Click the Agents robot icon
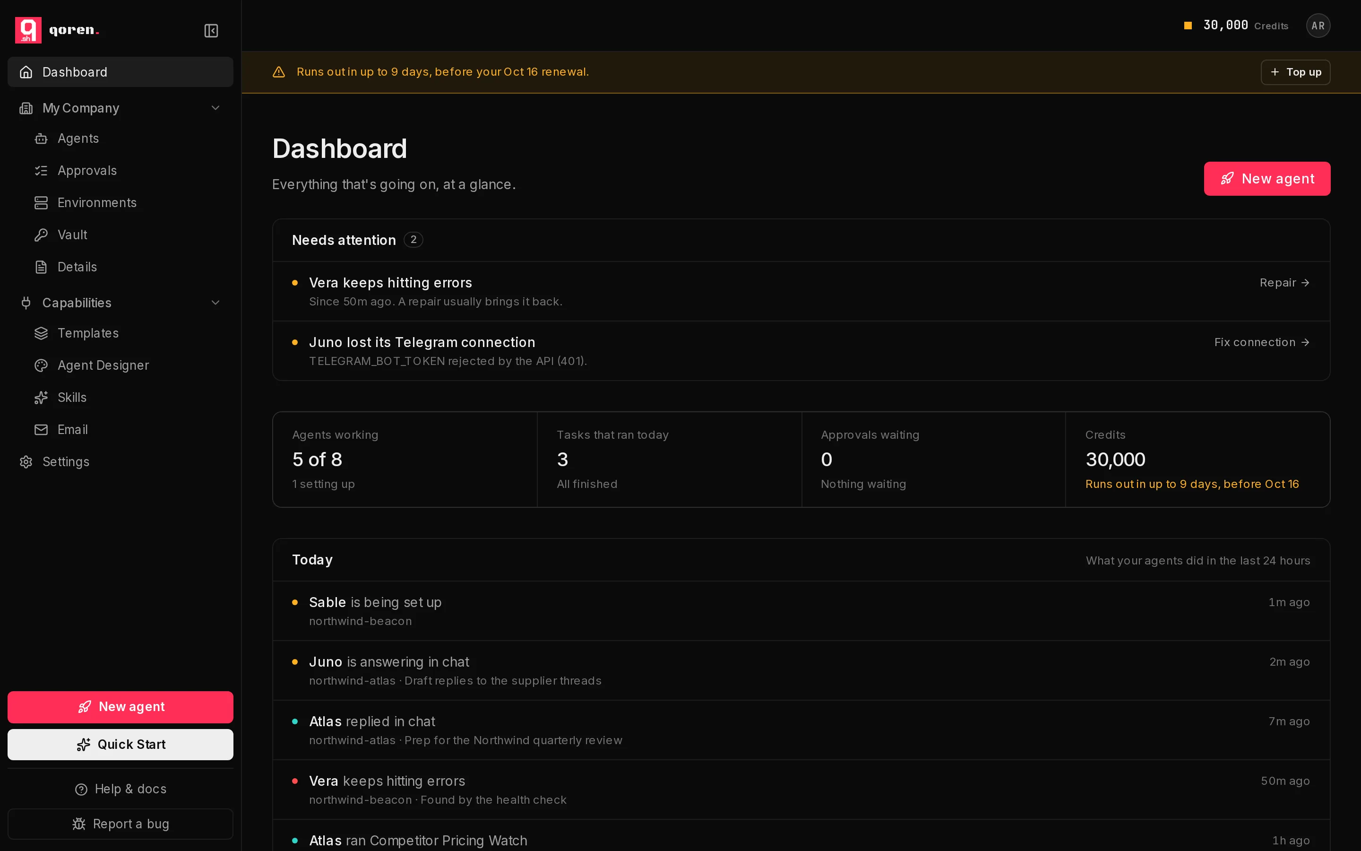1361x851 pixels. [x=41, y=139]
